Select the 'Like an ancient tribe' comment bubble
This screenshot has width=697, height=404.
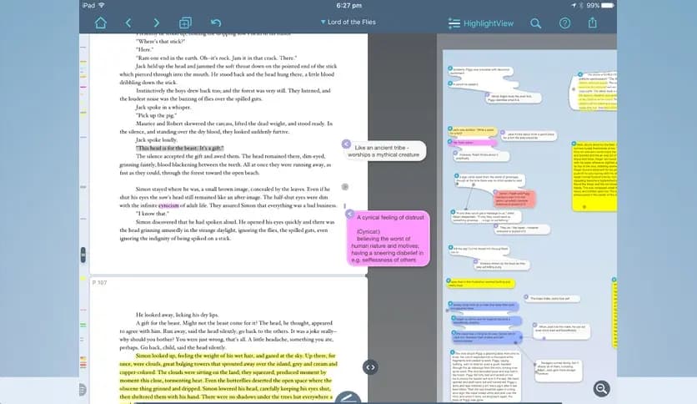385,151
